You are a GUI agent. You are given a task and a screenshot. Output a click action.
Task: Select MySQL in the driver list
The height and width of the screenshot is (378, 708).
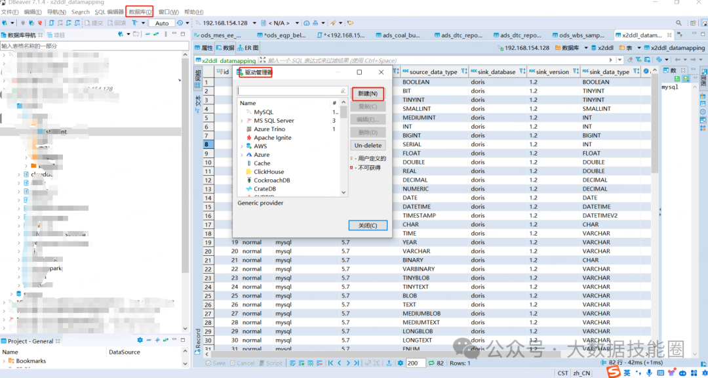pos(264,112)
